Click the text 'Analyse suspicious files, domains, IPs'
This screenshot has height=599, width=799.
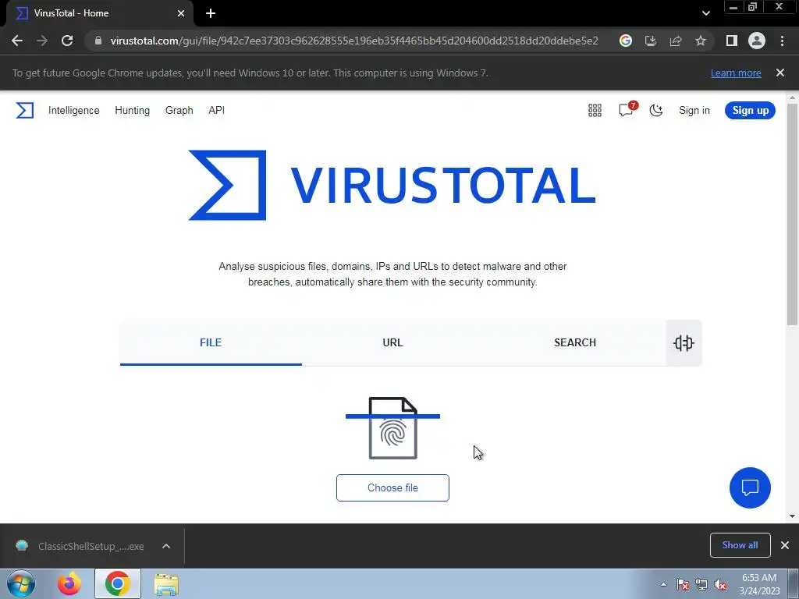305,267
